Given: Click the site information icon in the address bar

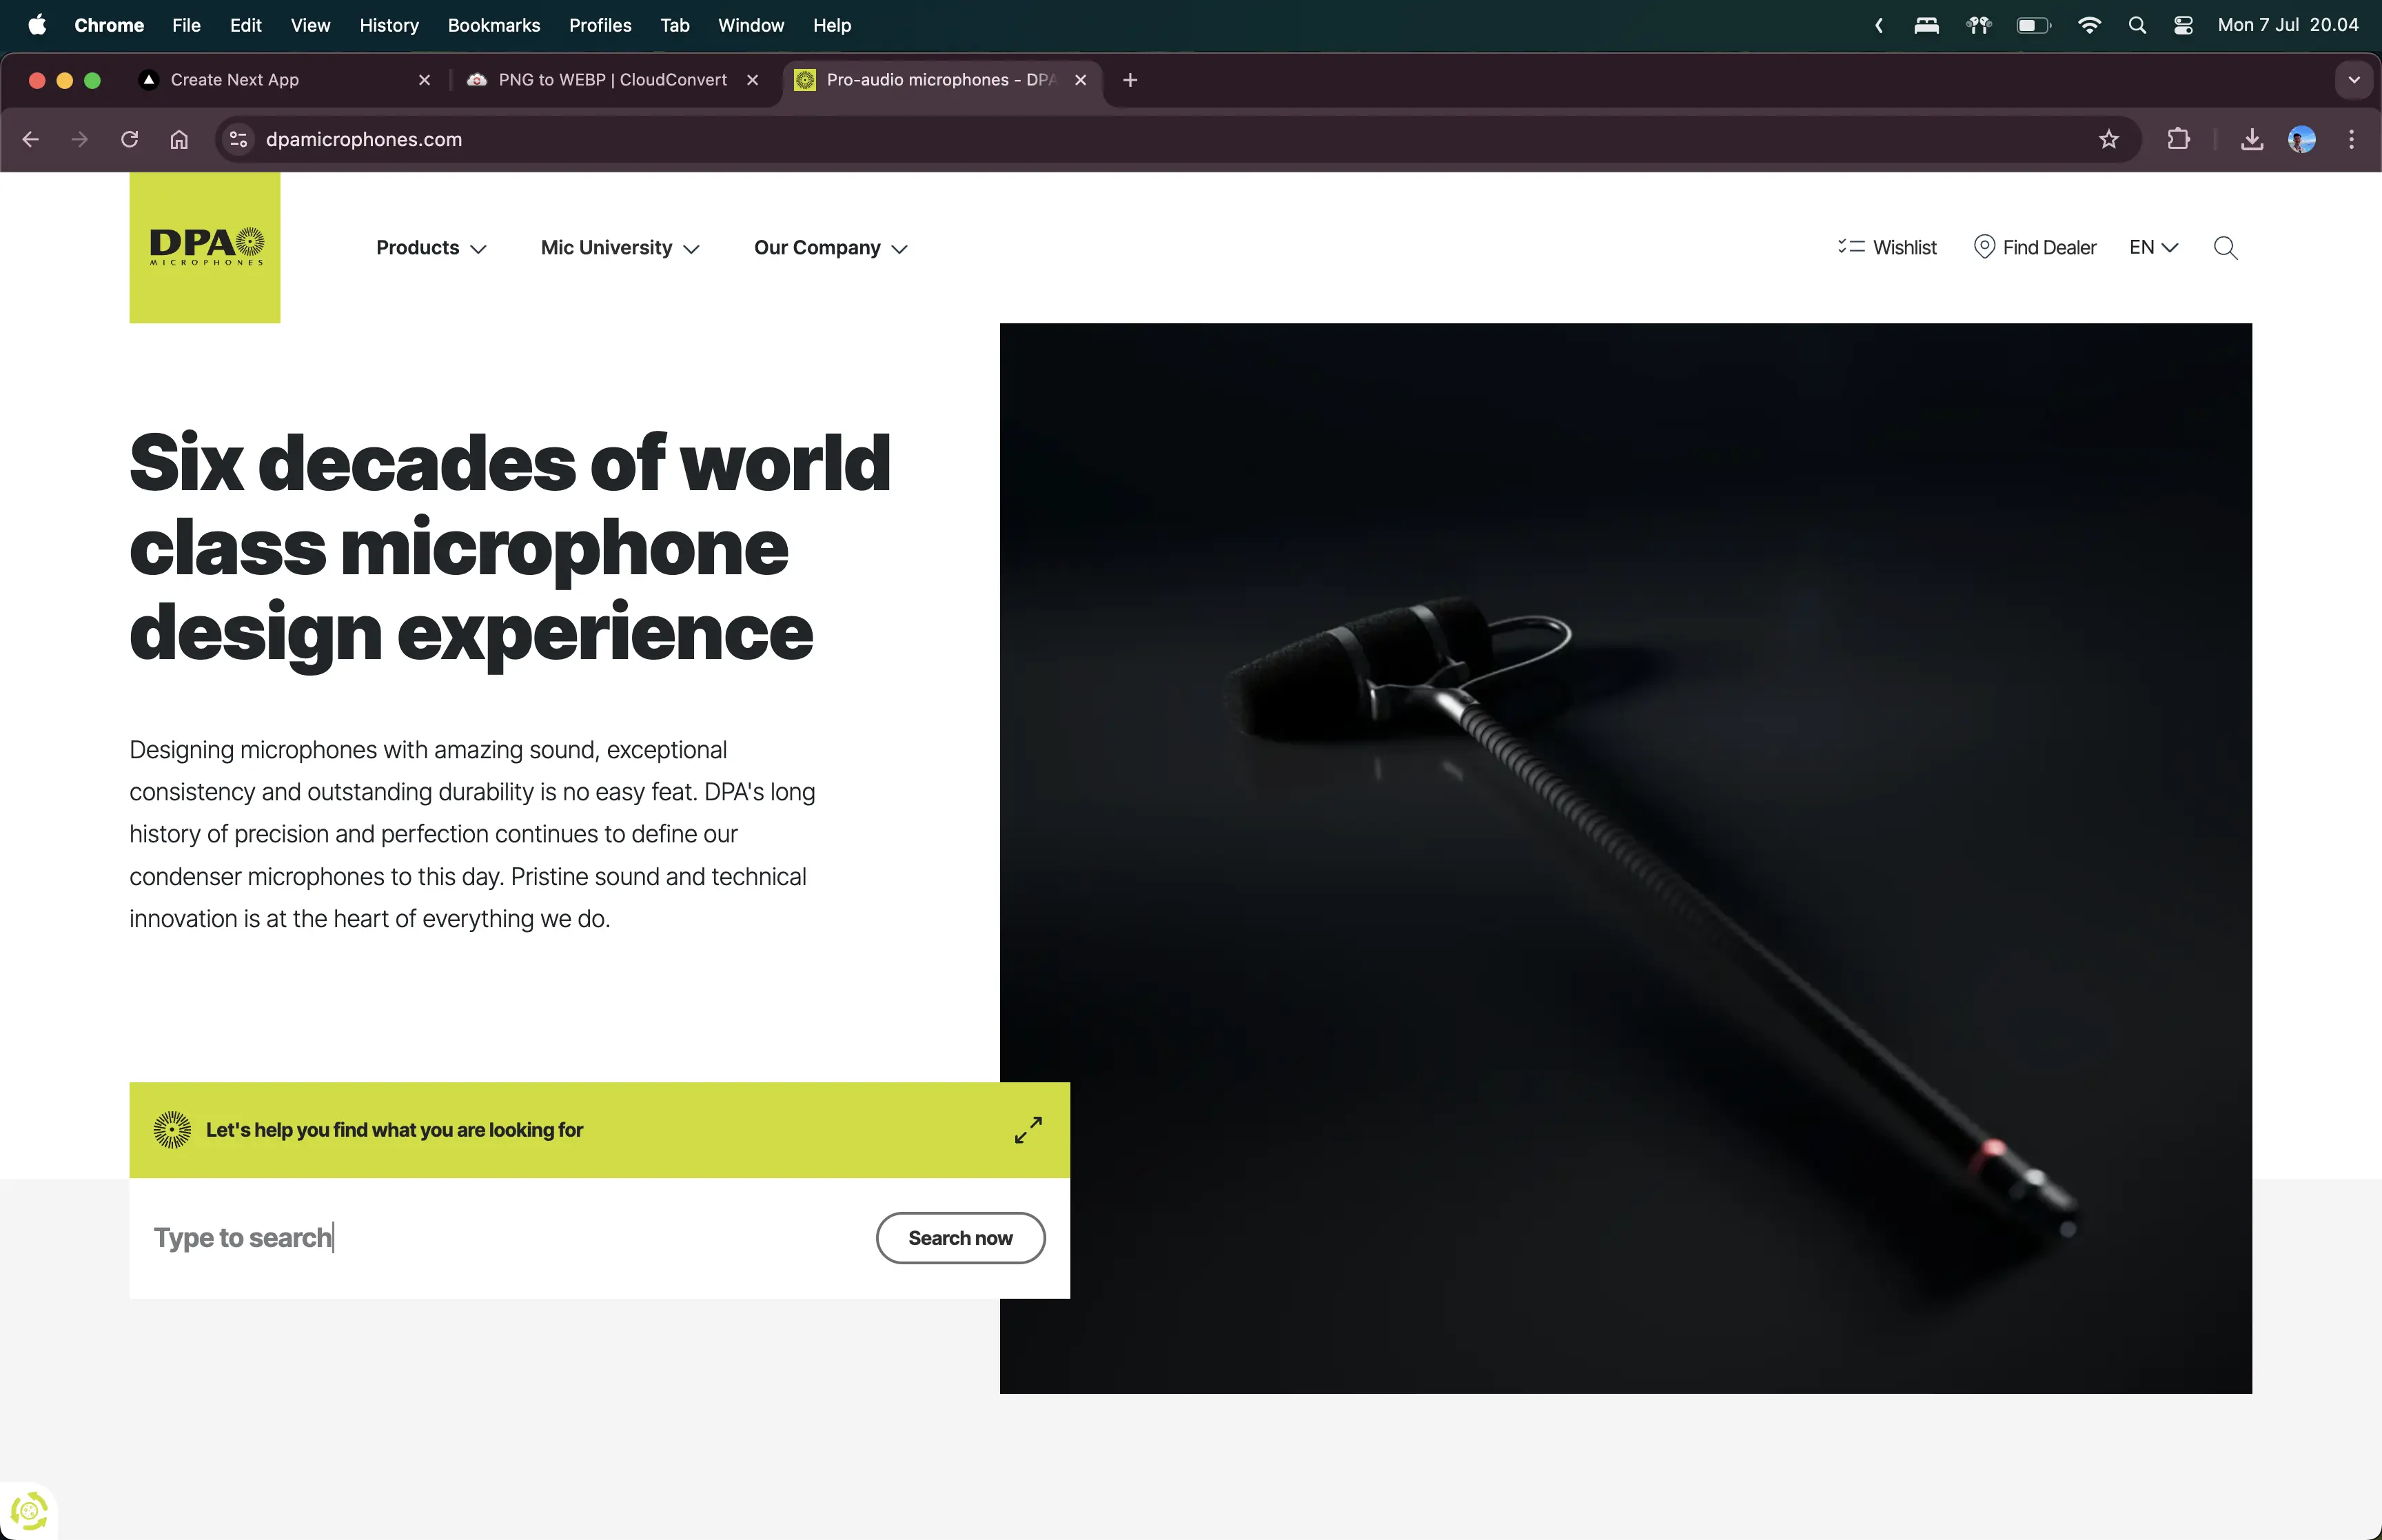Looking at the screenshot, I should [238, 139].
